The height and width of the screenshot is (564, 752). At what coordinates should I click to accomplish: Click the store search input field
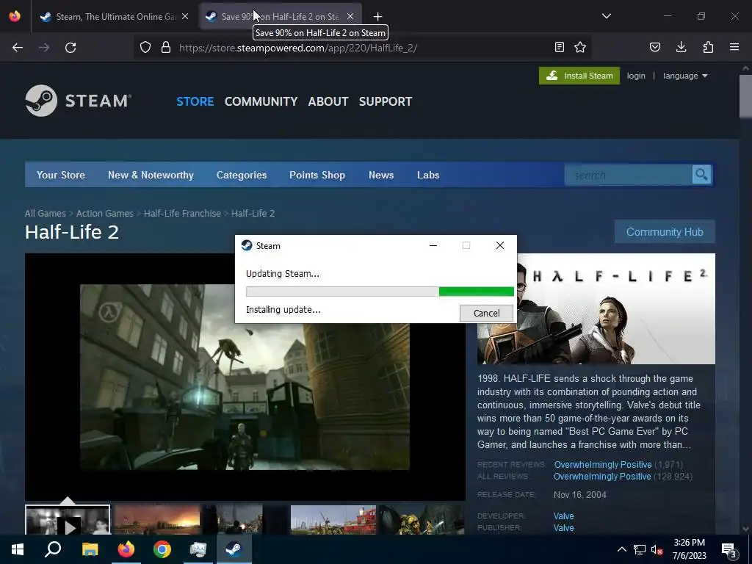coord(629,175)
